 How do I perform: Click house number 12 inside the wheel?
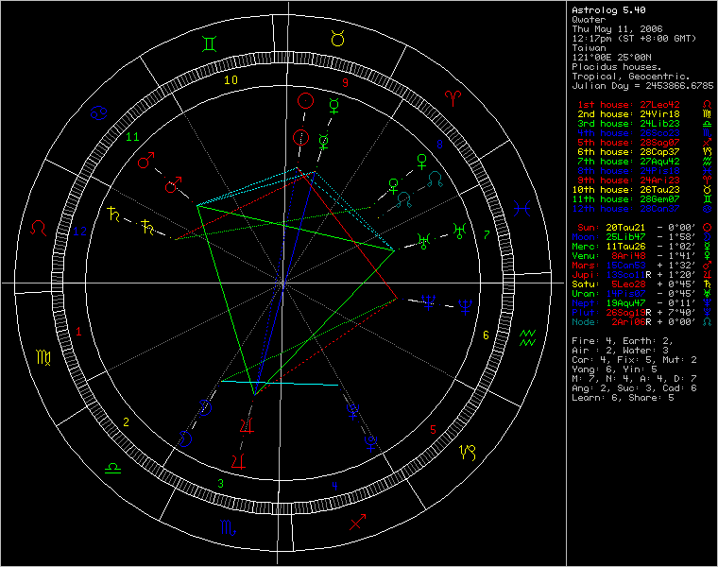point(79,232)
